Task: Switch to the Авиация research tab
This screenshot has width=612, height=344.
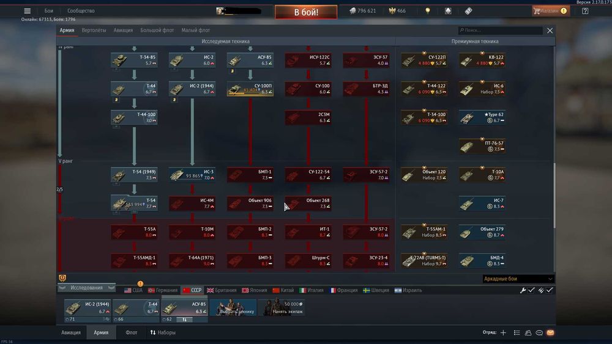Action: 123,30
